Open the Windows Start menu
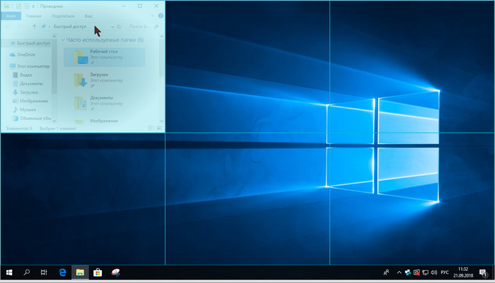Image resolution: width=495 pixels, height=283 pixels. (x=9, y=272)
